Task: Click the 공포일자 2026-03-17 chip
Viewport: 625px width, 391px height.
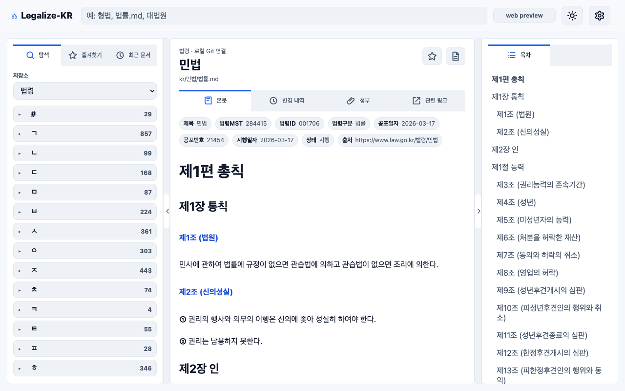Action: coord(406,124)
